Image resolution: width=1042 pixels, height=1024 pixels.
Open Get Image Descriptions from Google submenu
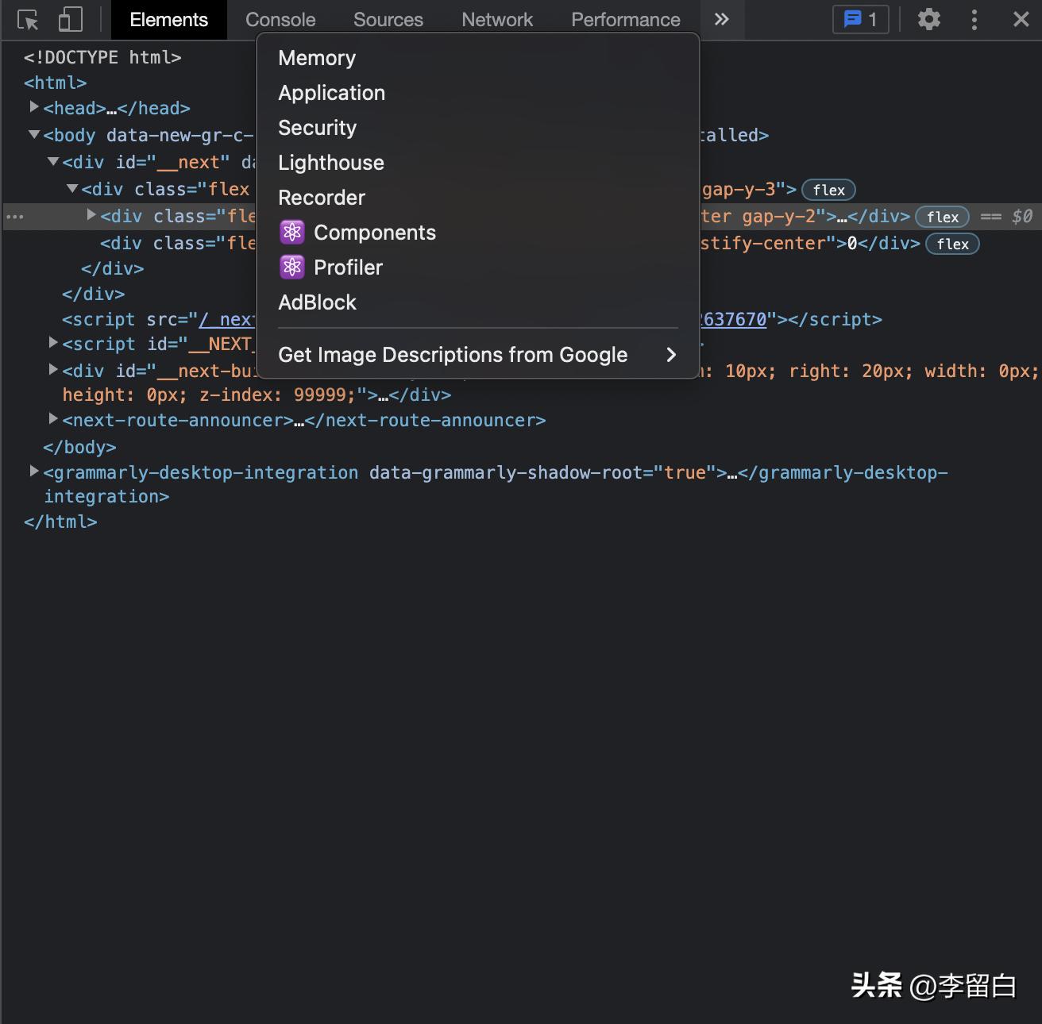477,355
